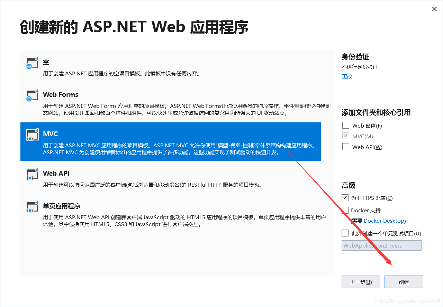Select the Web Forms template title

click(61, 94)
